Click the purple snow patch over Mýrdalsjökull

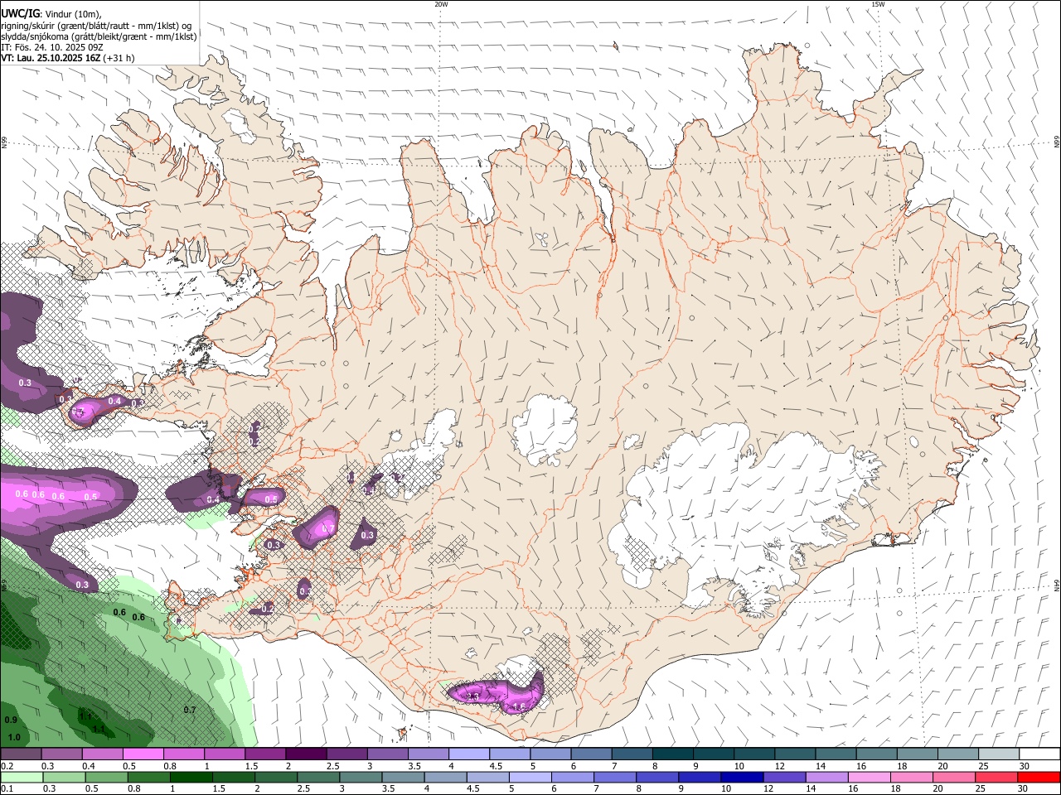click(x=496, y=693)
